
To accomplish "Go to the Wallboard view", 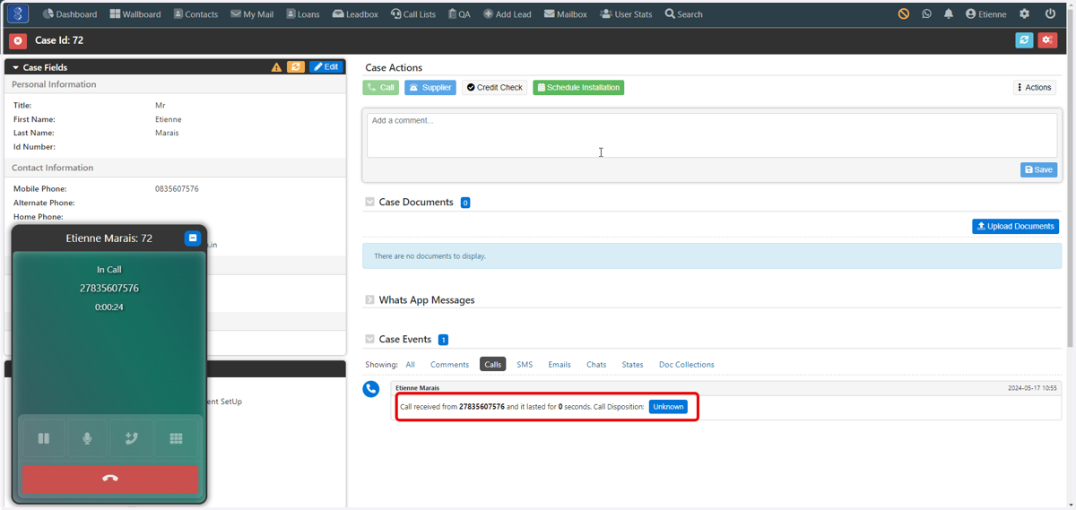I will (135, 14).
